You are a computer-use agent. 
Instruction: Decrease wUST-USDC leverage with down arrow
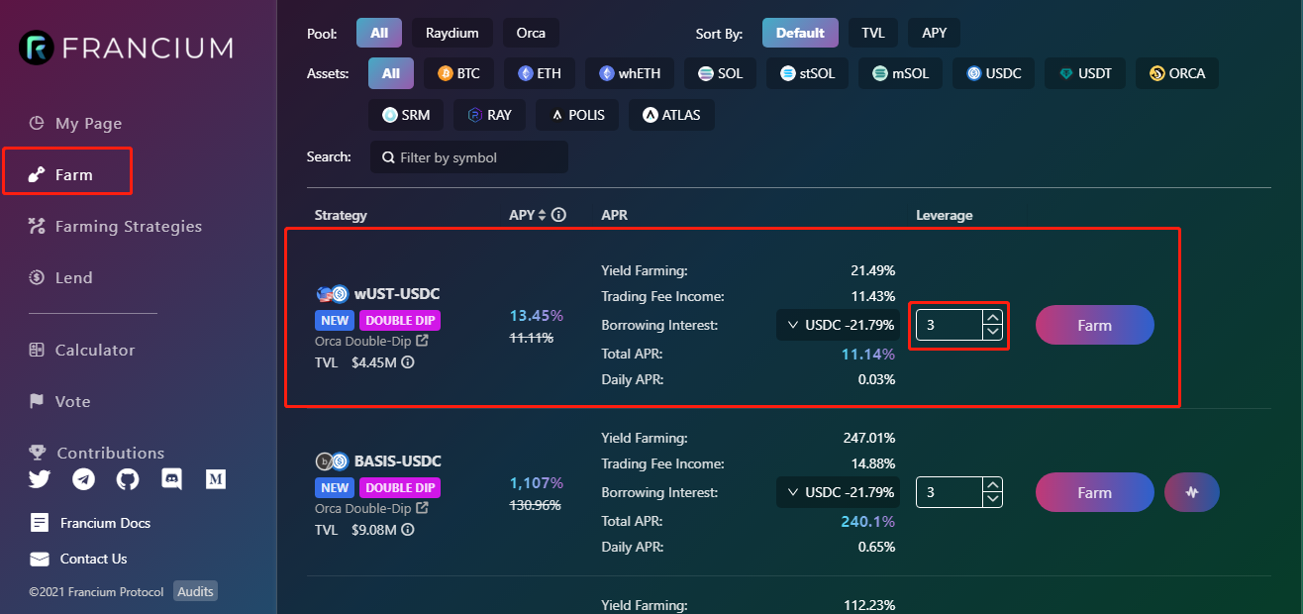pyautogui.click(x=993, y=332)
